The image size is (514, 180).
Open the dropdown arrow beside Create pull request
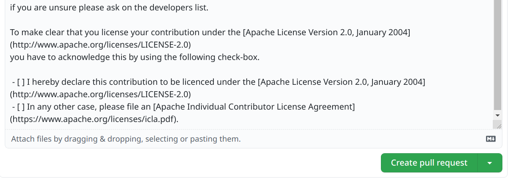tap(490, 163)
